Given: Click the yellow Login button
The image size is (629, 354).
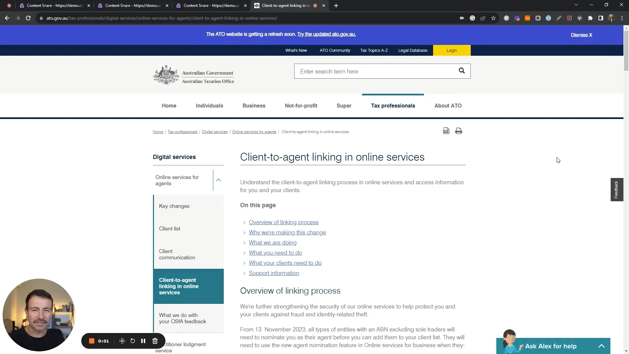Looking at the screenshot, I should pyautogui.click(x=451, y=50).
